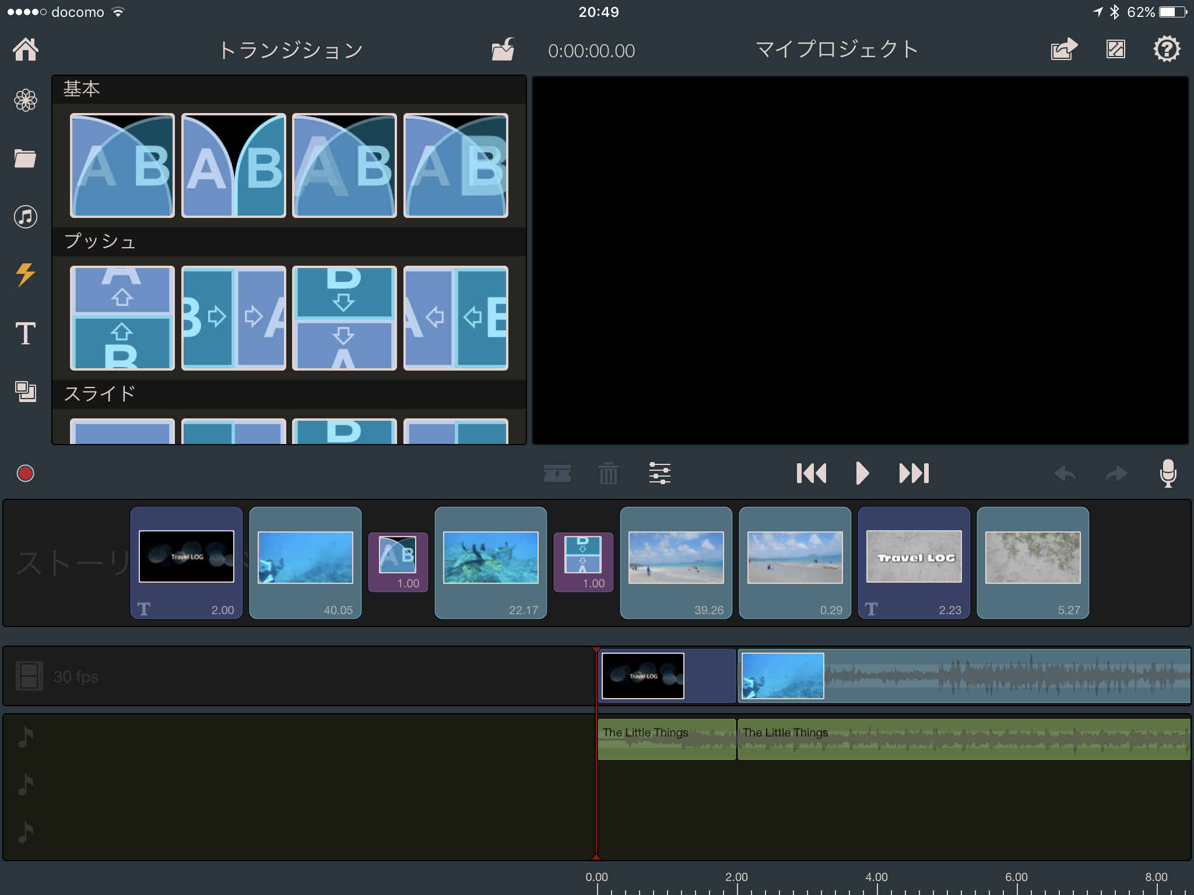Undo the last action
The height and width of the screenshot is (895, 1194).
[1065, 473]
